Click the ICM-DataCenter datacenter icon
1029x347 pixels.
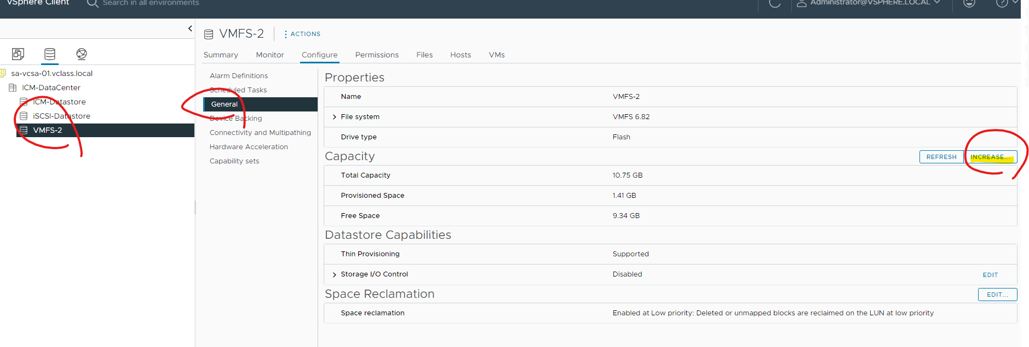(x=13, y=87)
